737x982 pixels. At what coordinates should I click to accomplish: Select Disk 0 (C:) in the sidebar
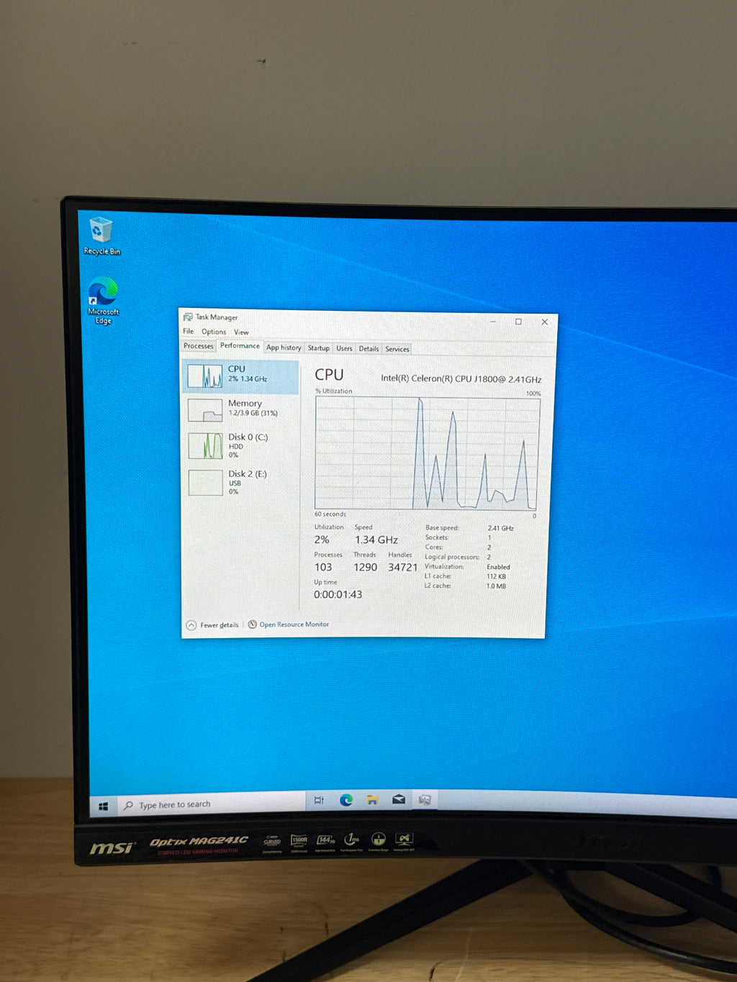point(241,445)
